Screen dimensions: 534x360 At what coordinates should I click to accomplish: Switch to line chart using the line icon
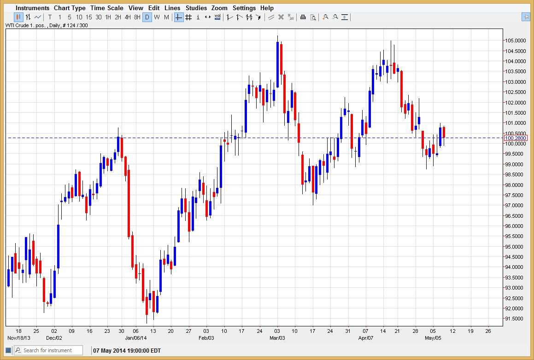coord(37,17)
